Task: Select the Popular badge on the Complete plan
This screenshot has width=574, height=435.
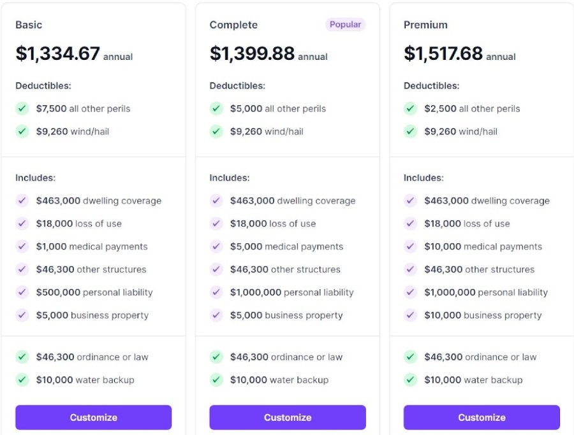Action: 345,24
